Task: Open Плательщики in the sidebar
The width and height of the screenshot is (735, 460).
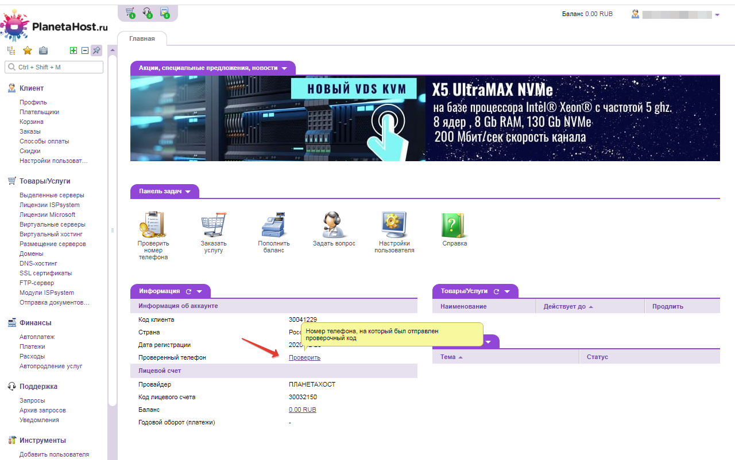Action: (x=39, y=112)
